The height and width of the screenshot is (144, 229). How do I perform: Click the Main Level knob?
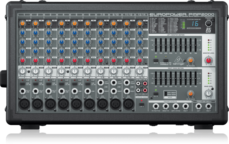click(209, 93)
